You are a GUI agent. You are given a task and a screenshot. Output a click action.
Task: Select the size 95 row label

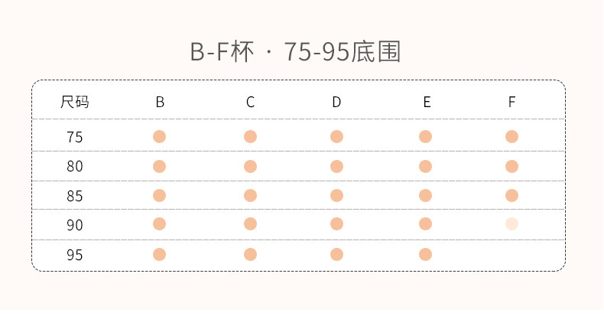(x=74, y=255)
